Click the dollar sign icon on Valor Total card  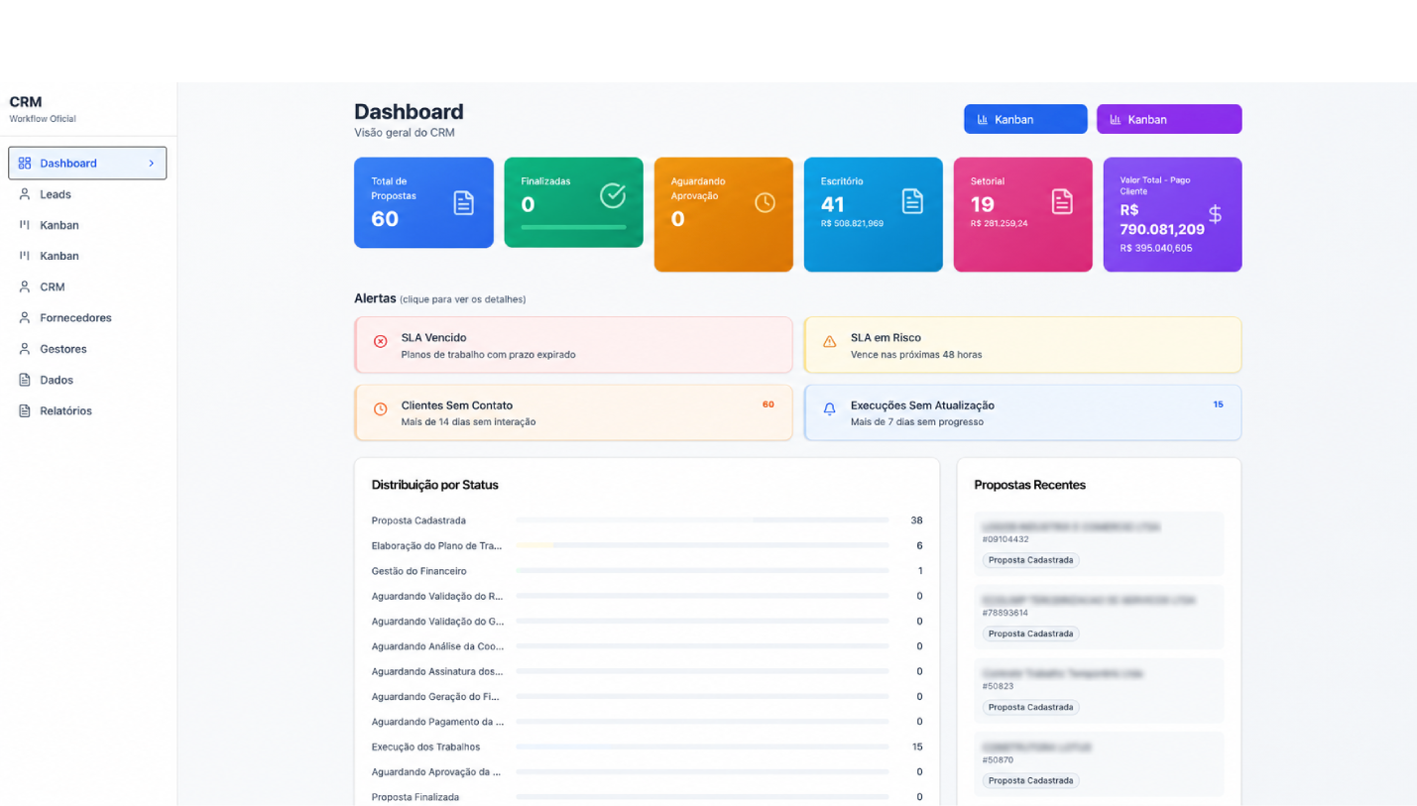1215,214
